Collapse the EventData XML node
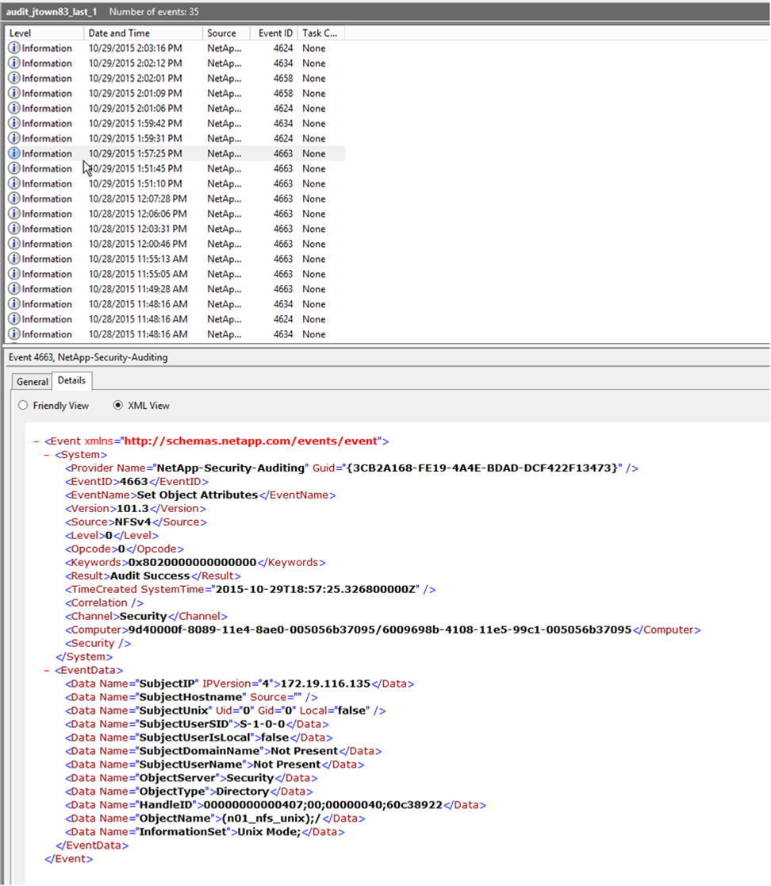Screen dimensions: 771x886 [x=47, y=671]
